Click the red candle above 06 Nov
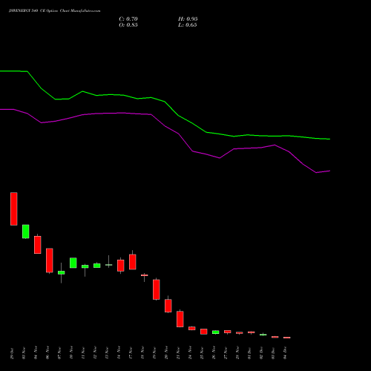This screenshot has height=371, width=371. (x=50, y=260)
